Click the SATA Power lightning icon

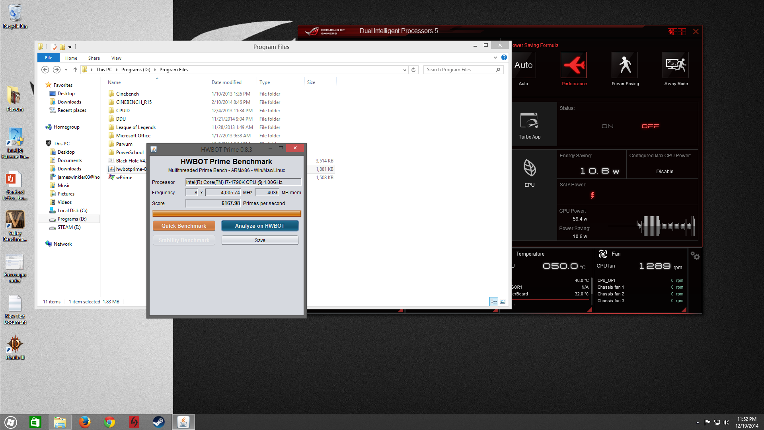[x=592, y=195]
